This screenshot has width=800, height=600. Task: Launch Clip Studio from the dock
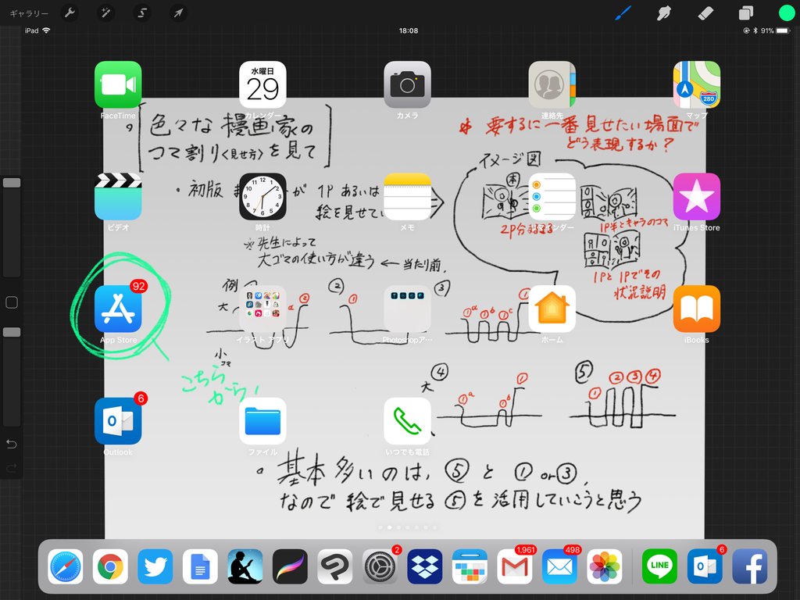(334, 566)
